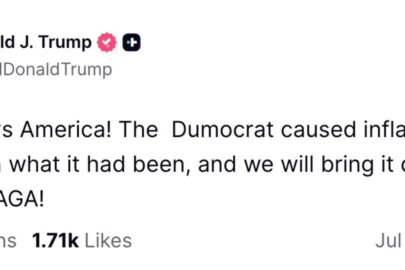Open the gray DonaldTrump handle link

pyautogui.click(x=56, y=69)
